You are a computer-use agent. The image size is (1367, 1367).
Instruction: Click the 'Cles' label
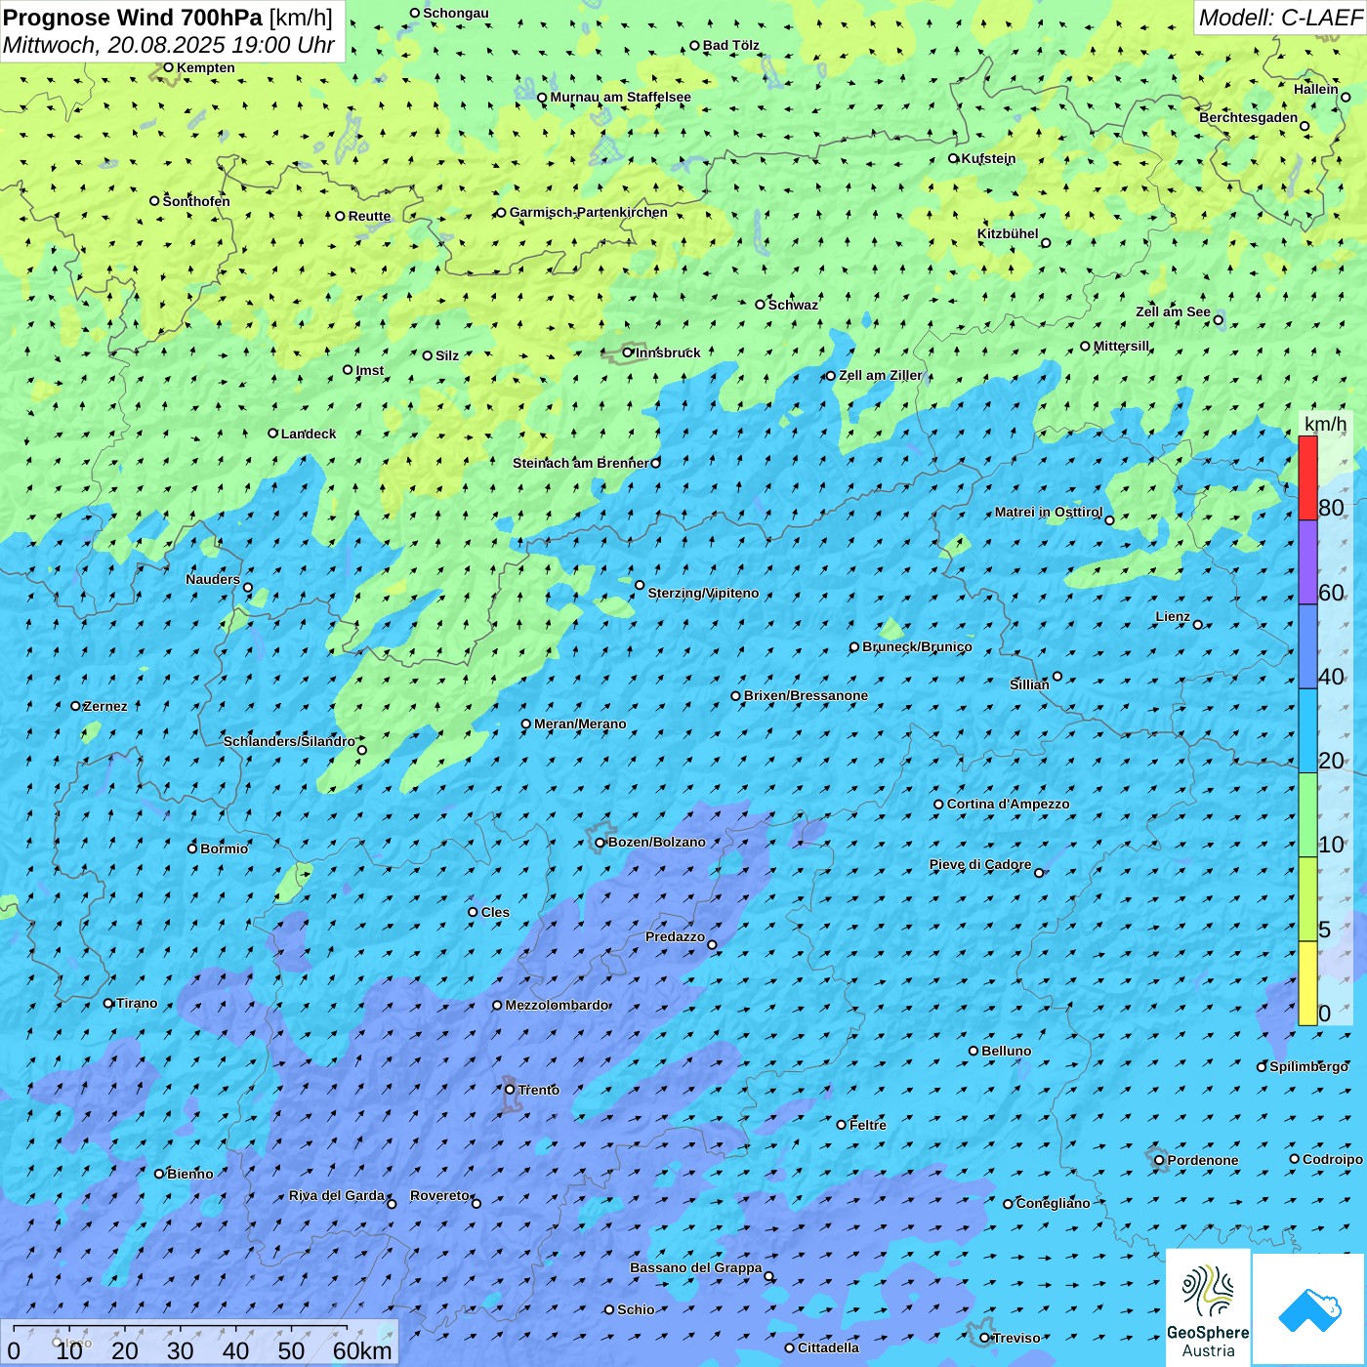(495, 912)
